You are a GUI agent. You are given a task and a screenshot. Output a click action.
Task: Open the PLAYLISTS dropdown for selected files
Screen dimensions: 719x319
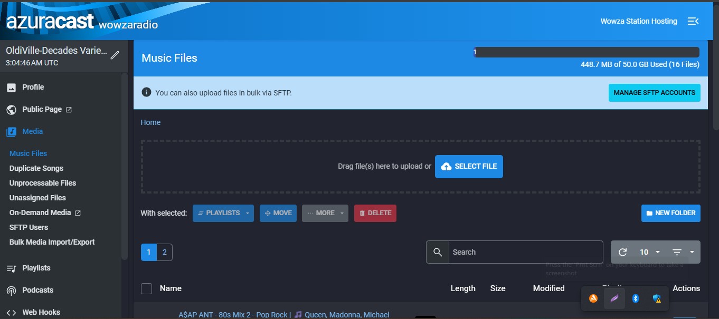click(x=223, y=213)
